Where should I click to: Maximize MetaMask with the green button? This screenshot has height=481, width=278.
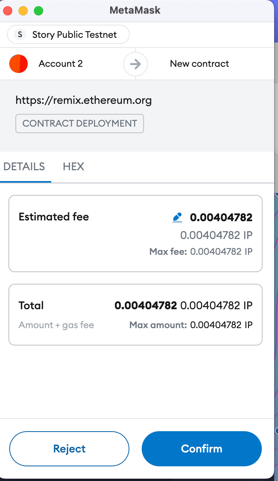click(x=39, y=11)
